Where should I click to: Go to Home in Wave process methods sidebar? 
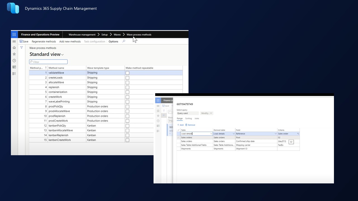[x=14, y=48]
